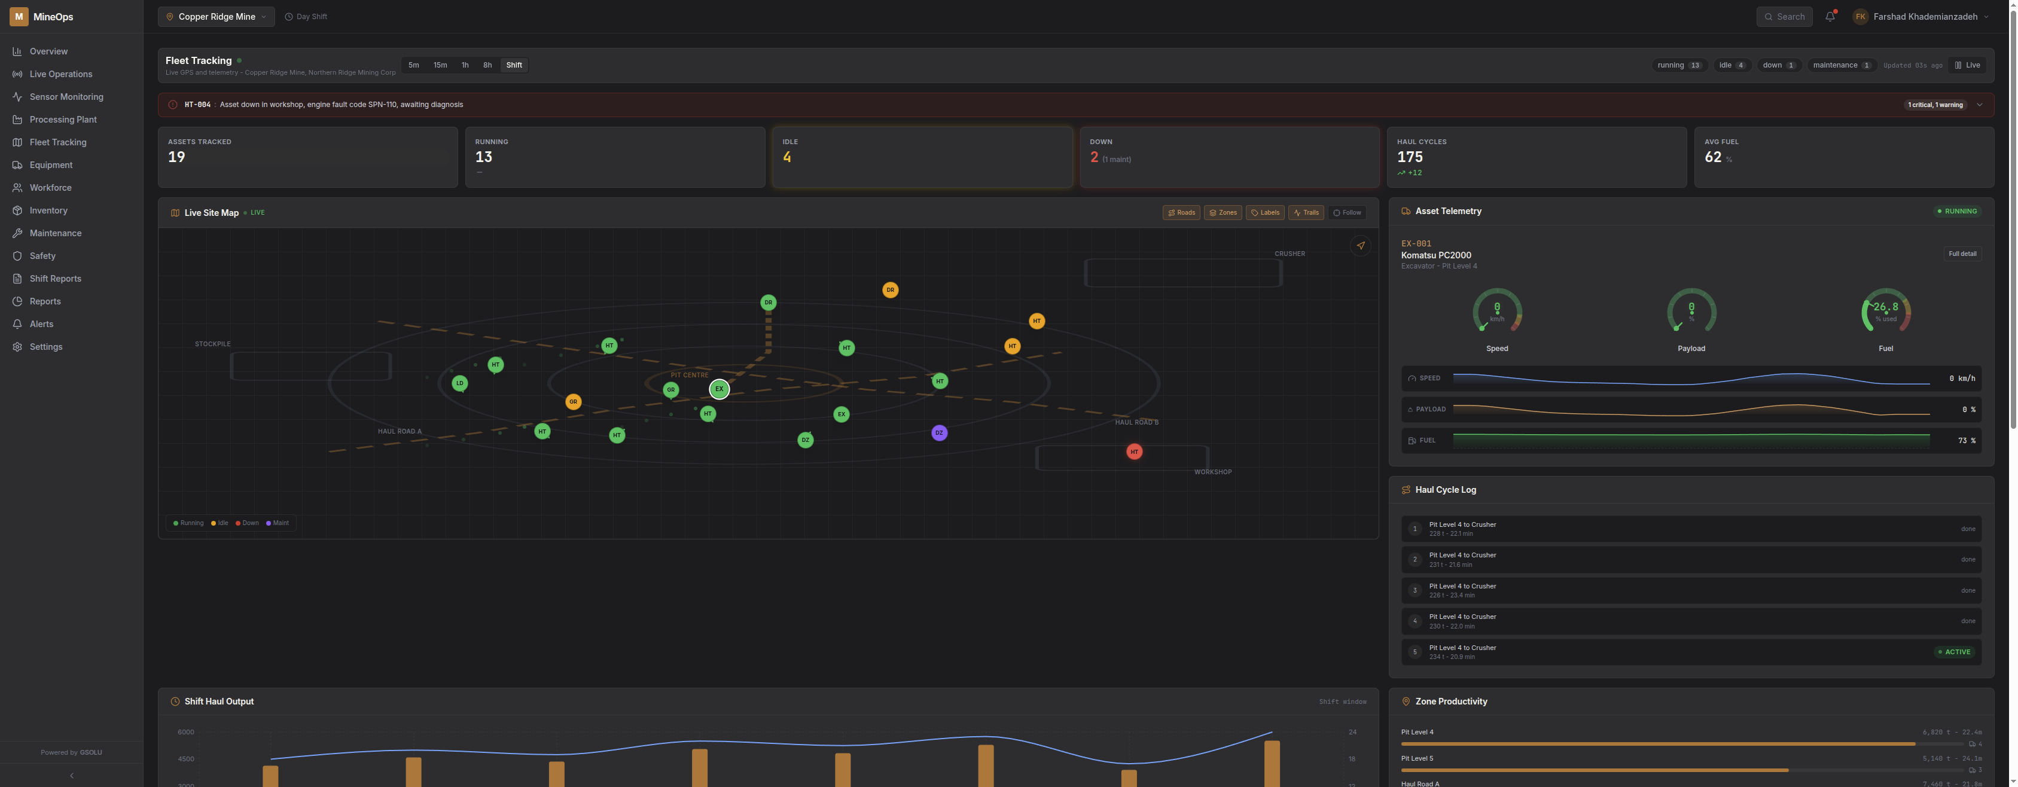This screenshot has height=787, width=2018.
Task: Click the Equipment sidebar icon
Action: (x=17, y=165)
